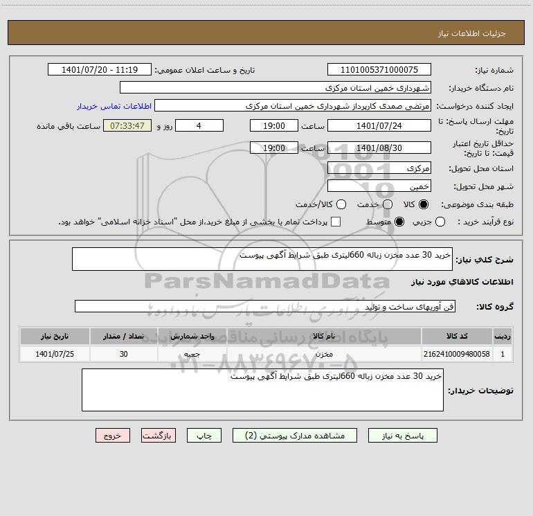Click the نوع فرآیند خرید label
The image size is (533, 516).
[485, 222]
